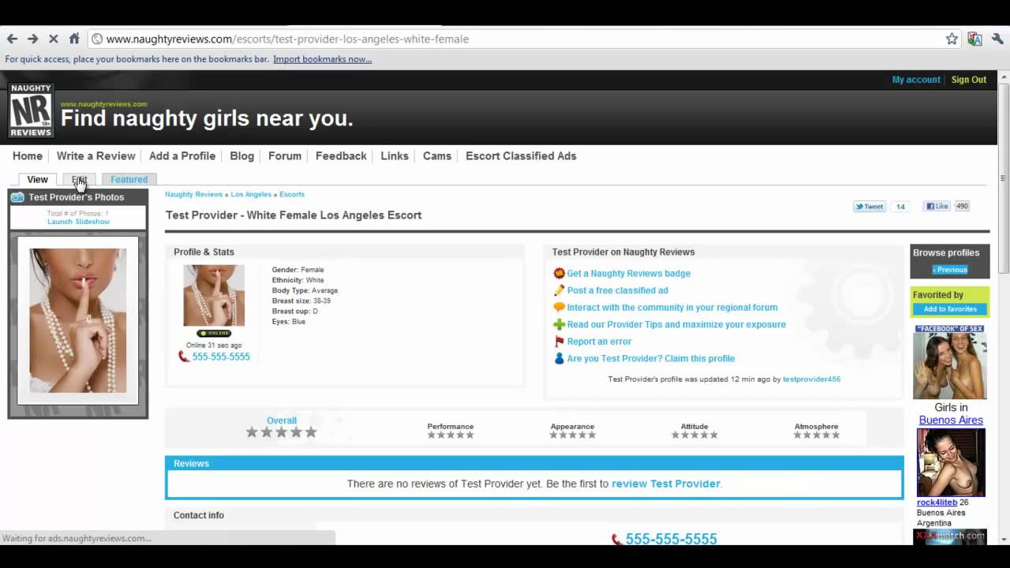
Task: Open the Forum menu item
Action: (x=285, y=155)
